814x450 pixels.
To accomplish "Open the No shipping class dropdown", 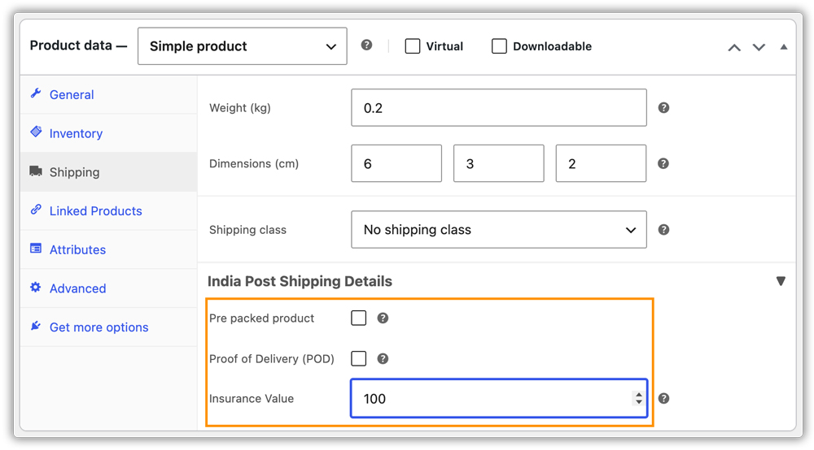I will 499,229.
